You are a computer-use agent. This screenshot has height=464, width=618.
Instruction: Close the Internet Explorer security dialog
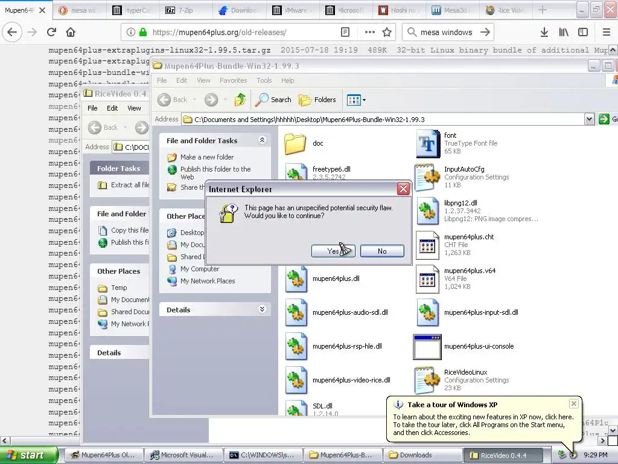click(x=403, y=189)
